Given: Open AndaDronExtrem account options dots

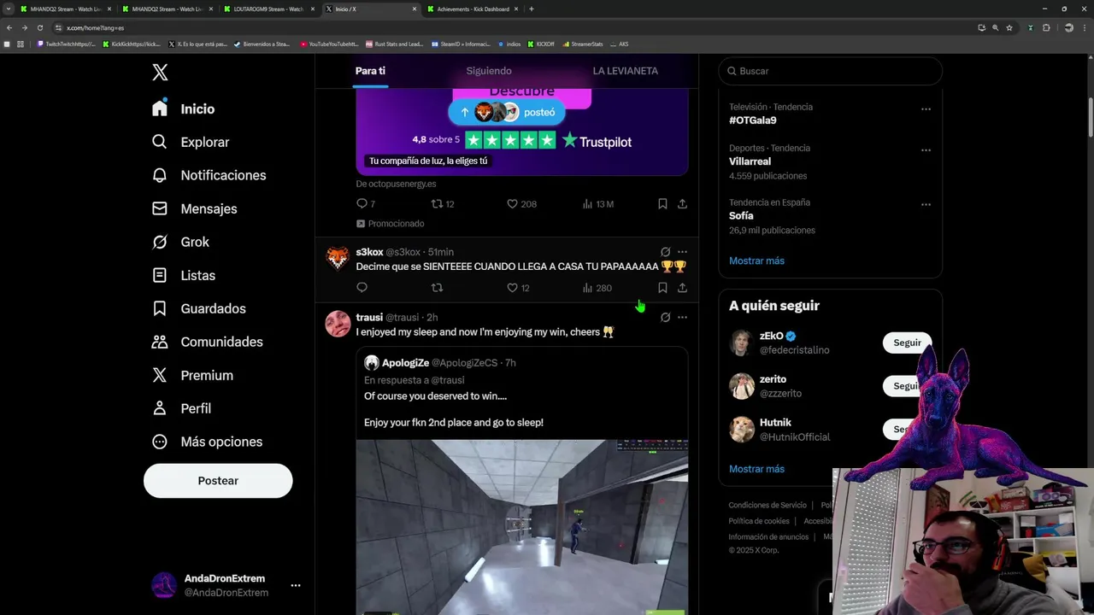Looking at the screenshot, I should (x=296, y=585).
